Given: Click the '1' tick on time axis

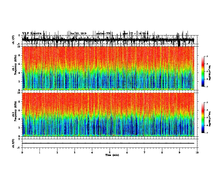Looking at the screenshot, I should click(x=40, y=153).
